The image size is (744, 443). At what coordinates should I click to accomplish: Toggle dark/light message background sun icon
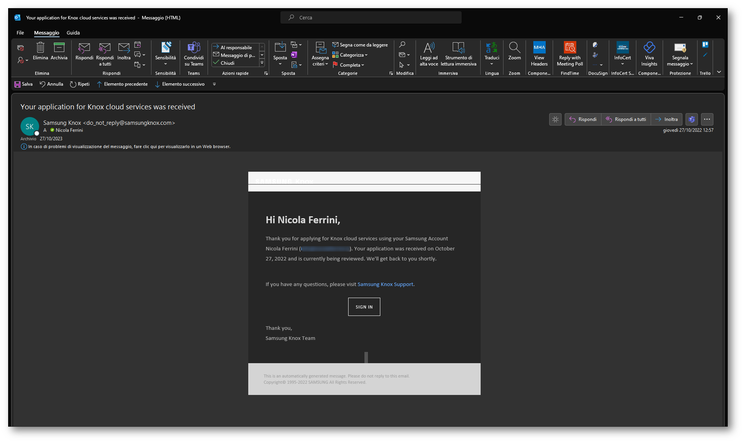coord(555,119)
